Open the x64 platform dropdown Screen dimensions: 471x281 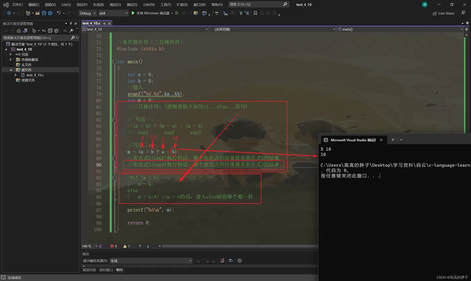pos(113,13)
